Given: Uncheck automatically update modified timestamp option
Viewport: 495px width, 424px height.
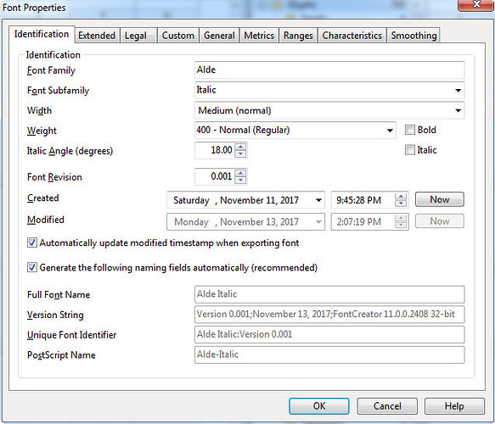Looking at the screenshot, I should [32, 243].
